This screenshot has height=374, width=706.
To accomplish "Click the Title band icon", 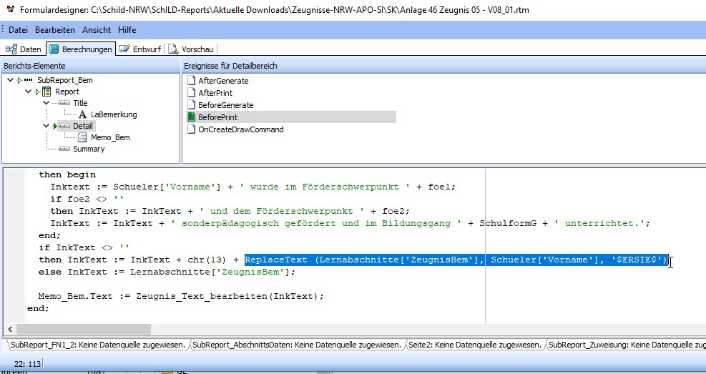I will click(64, 103).
